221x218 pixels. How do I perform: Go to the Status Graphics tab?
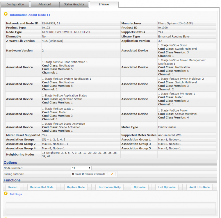click(74, 4)
